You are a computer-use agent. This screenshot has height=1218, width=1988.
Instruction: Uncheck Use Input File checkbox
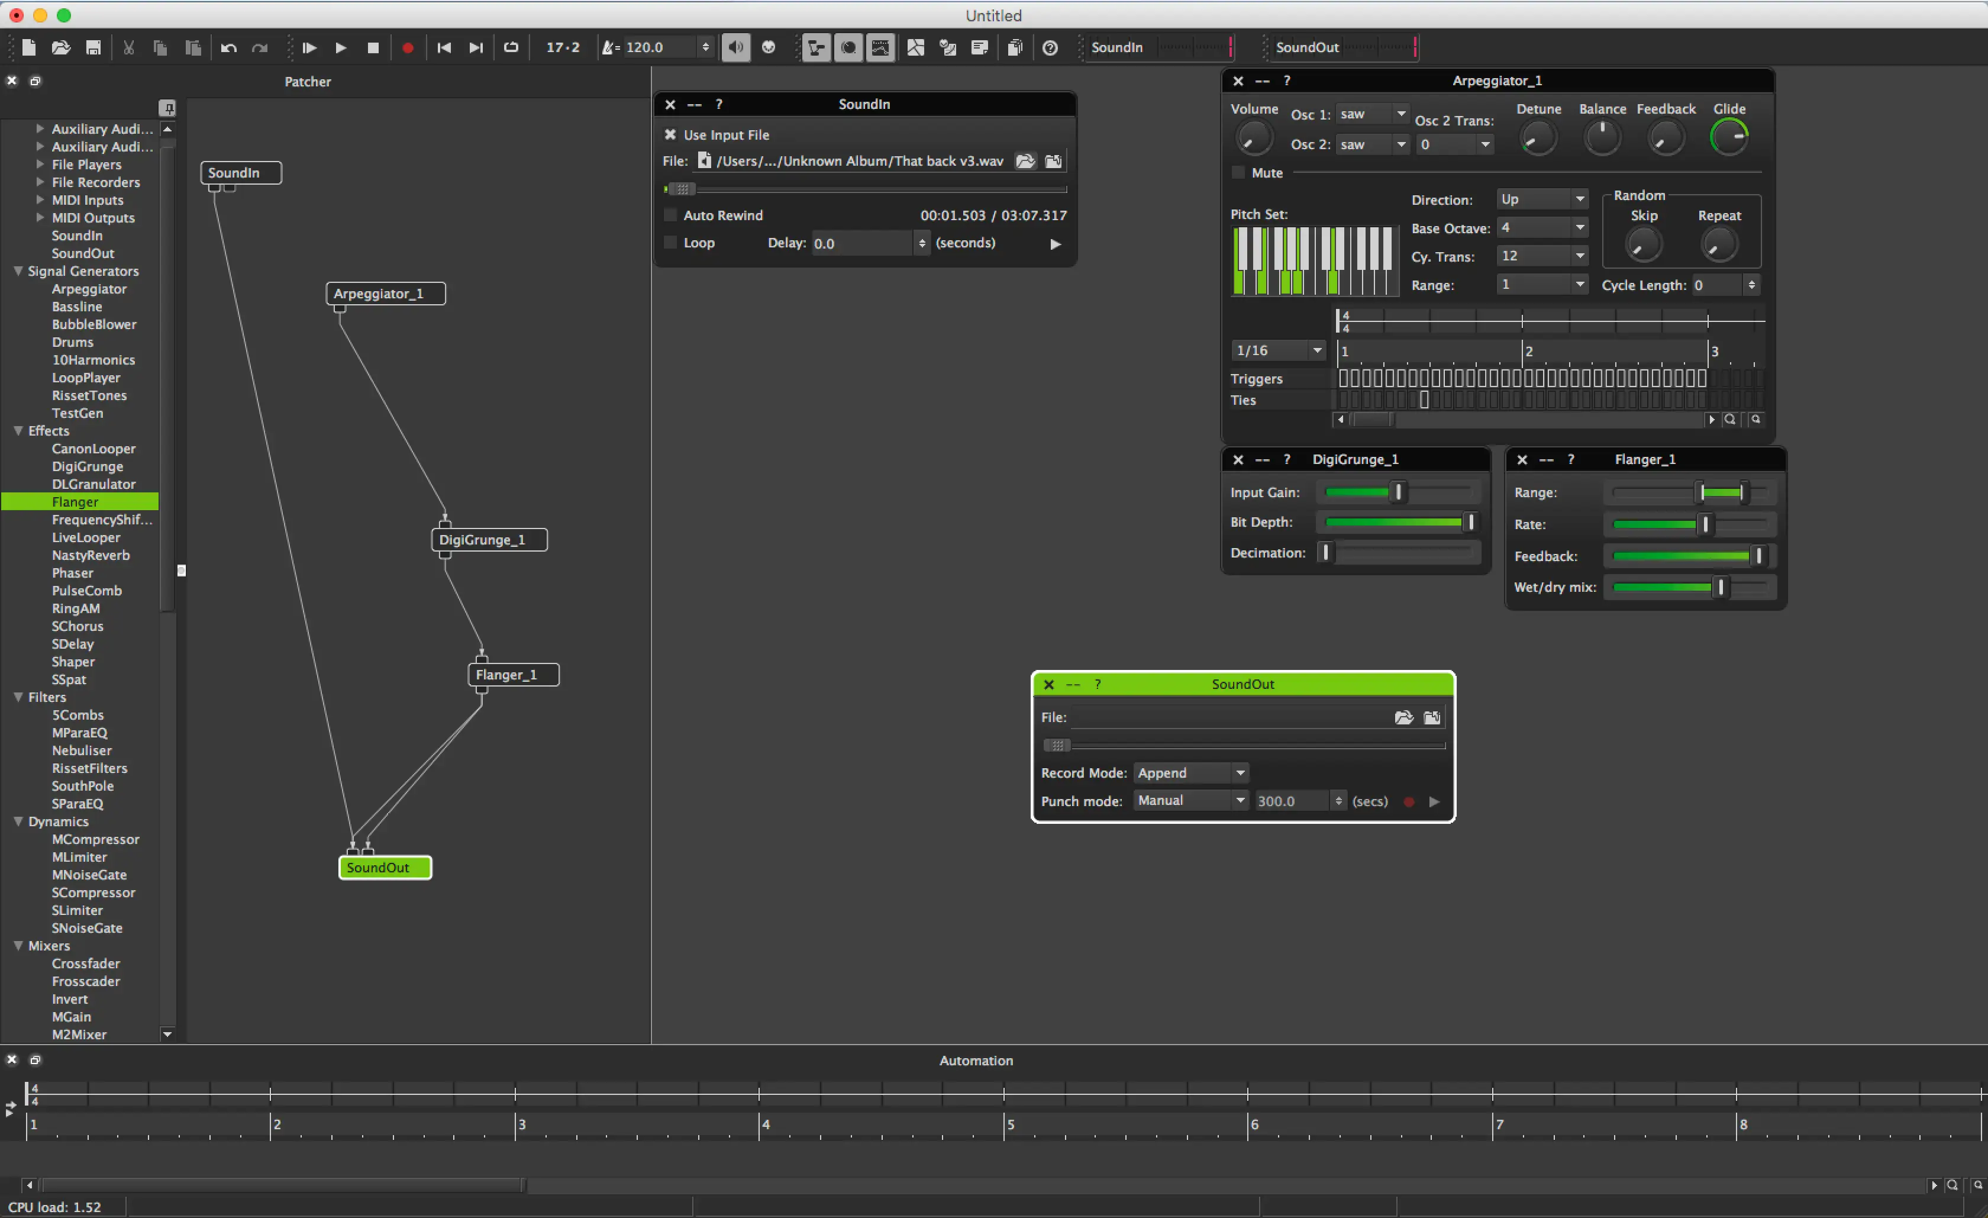pyautogui.click(x=670, y=135)
